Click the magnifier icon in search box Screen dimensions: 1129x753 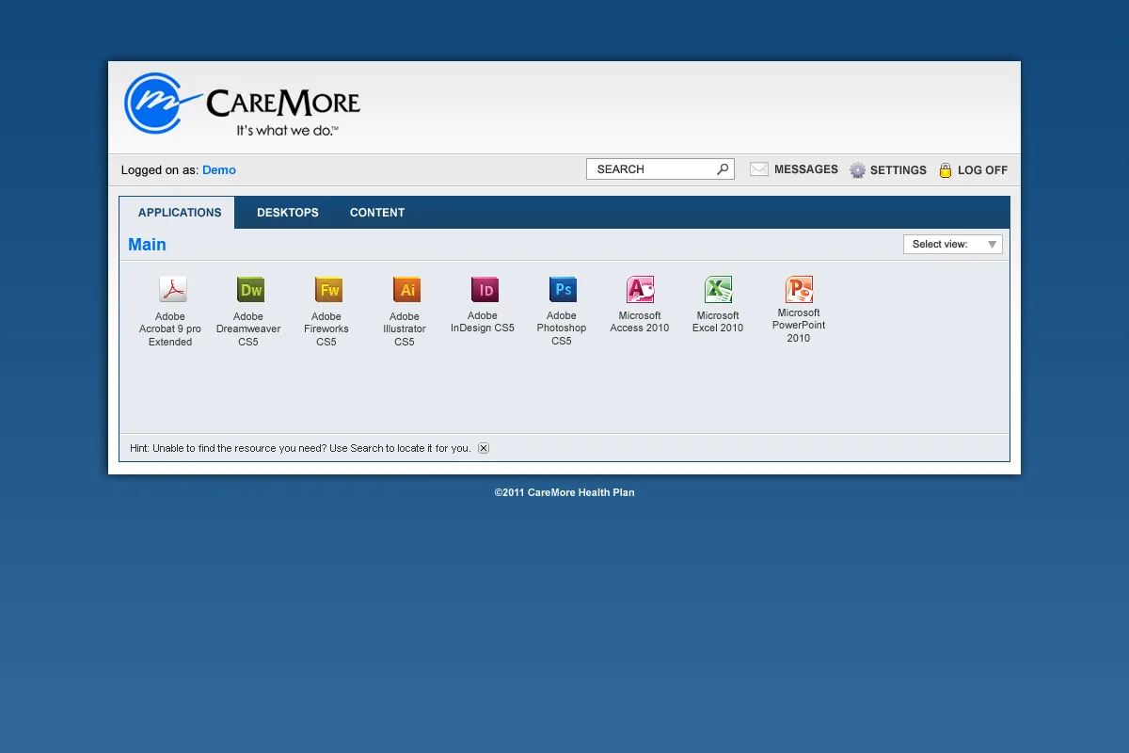(723, 169)
